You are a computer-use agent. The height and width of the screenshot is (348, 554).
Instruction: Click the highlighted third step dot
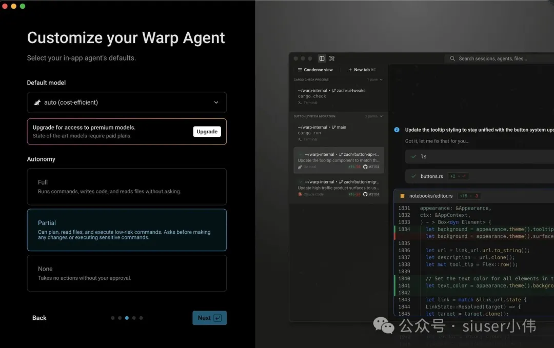127,318
